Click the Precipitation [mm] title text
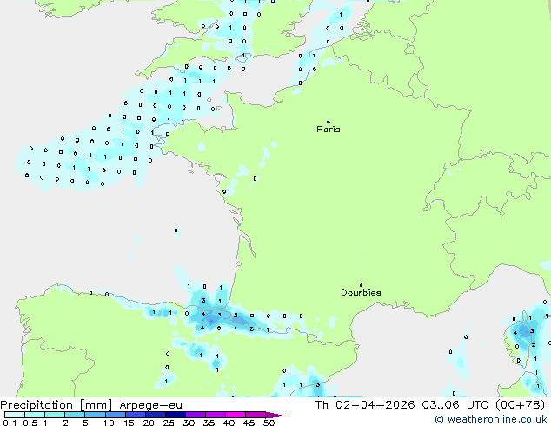This screenshot has height=426, width=551. (56, 405)
